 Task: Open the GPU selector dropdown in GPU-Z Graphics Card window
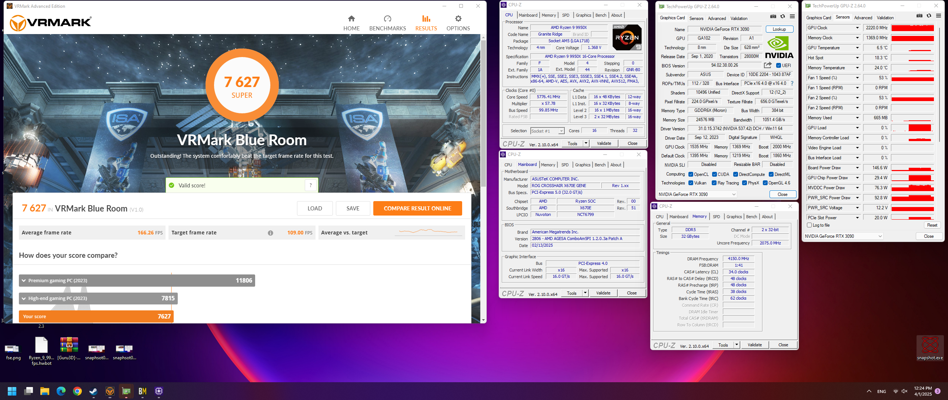(697, 194)
